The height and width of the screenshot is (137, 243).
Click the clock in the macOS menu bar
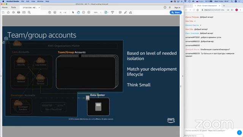[x=221, y=2]
